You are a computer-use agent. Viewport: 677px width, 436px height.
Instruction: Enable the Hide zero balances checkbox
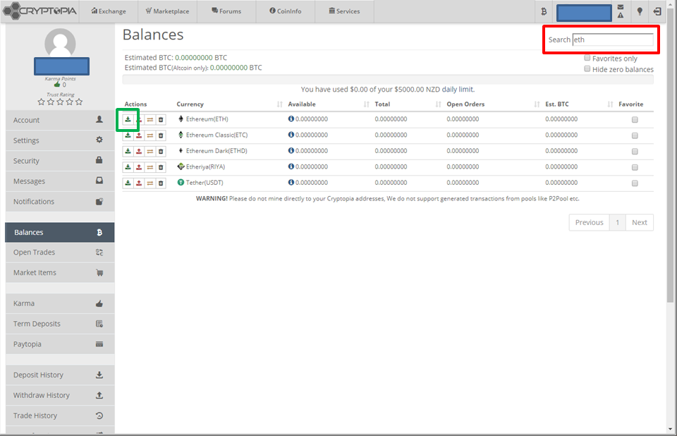587,68
